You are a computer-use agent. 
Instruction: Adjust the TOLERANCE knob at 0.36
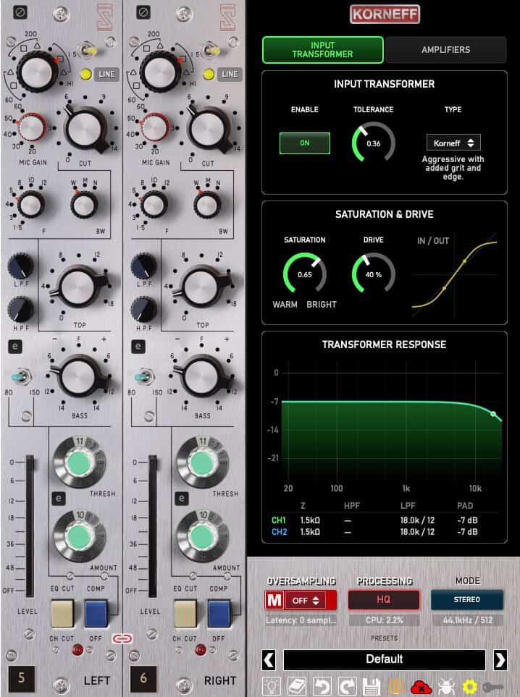point(373,143)
